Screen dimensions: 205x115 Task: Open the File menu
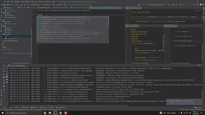coord(5,2)
